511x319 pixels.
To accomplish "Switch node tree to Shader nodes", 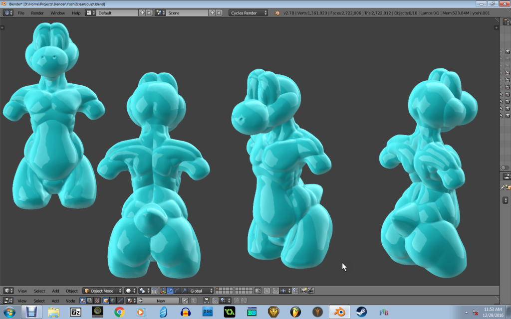I will 83,301.
